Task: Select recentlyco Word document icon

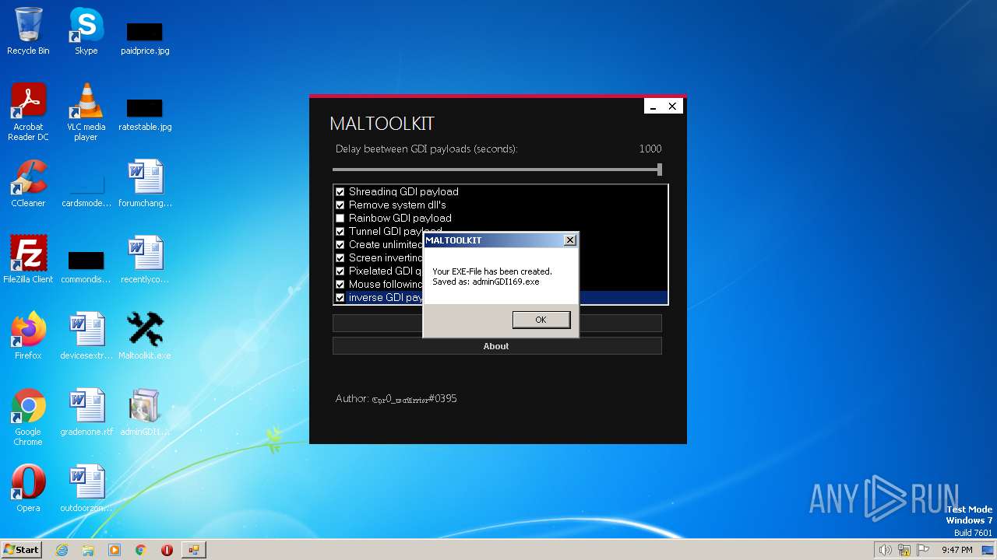Action: [x=145, y=260]
